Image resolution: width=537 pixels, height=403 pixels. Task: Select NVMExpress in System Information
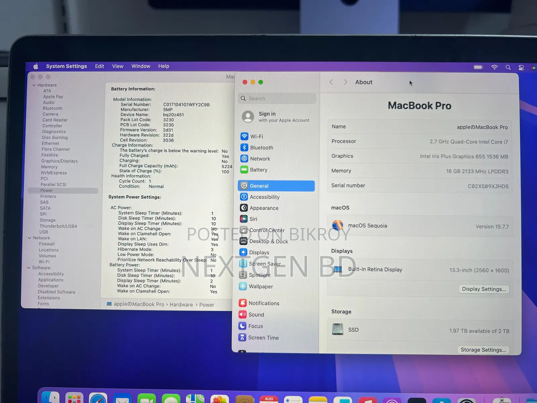tap(54, 173)
